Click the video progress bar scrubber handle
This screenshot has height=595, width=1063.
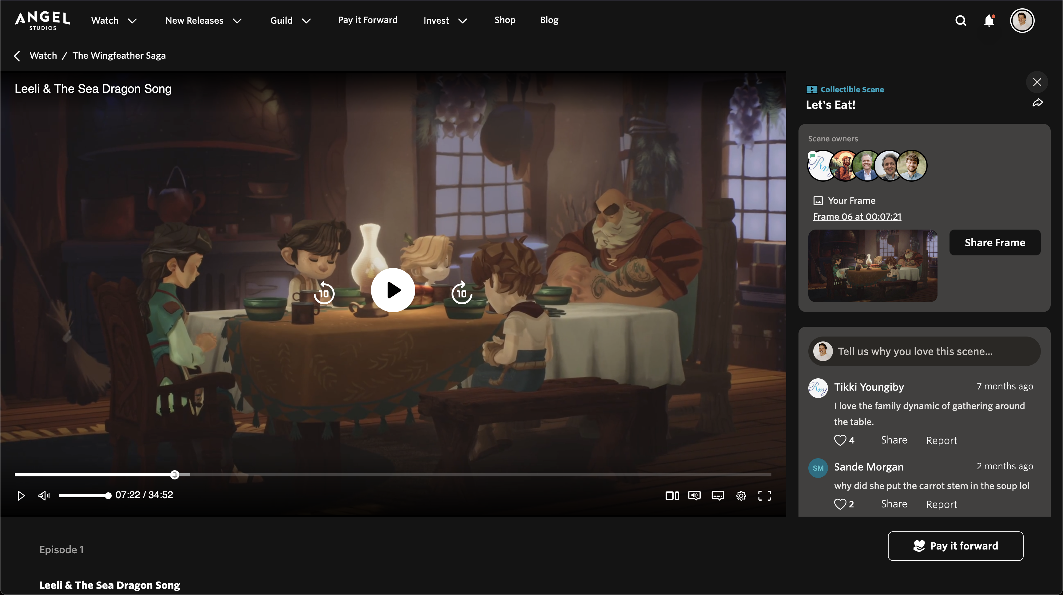175,475
